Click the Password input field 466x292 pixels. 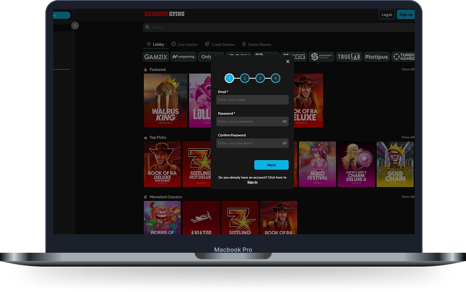click(x=252, y=122)
